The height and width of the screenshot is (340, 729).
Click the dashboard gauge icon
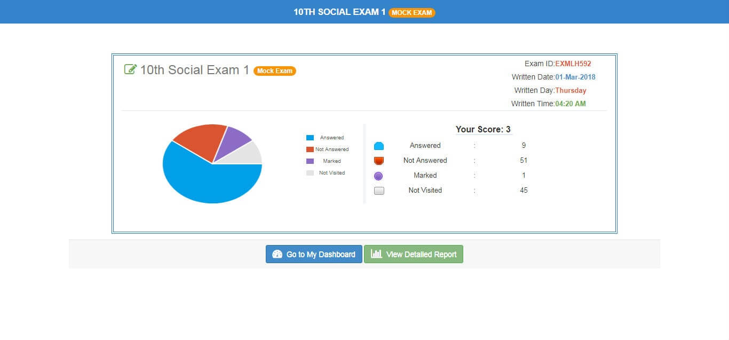click(x=277, y=254)
